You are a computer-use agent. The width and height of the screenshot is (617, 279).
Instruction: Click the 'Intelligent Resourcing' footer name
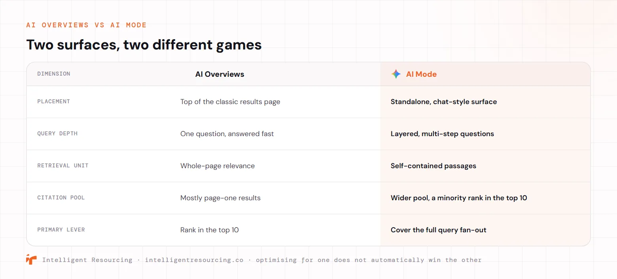click(x=87, y=260)
